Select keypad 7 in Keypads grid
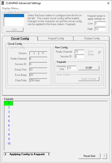The width and height of the screenshot is (112, 163). click(9, 130)
